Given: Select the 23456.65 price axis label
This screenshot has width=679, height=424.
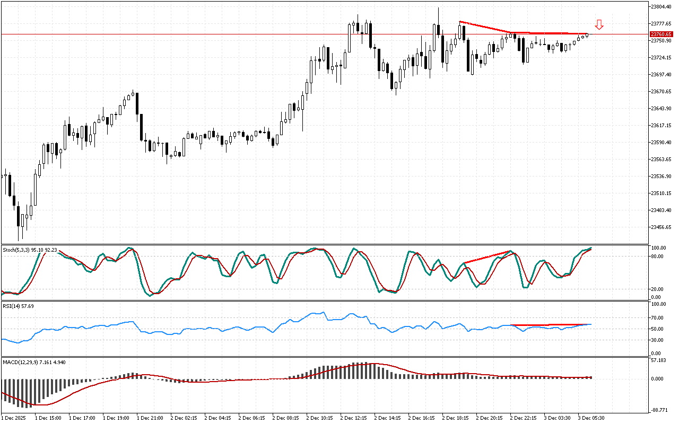Looking at the screenshot, I should 661,227.
